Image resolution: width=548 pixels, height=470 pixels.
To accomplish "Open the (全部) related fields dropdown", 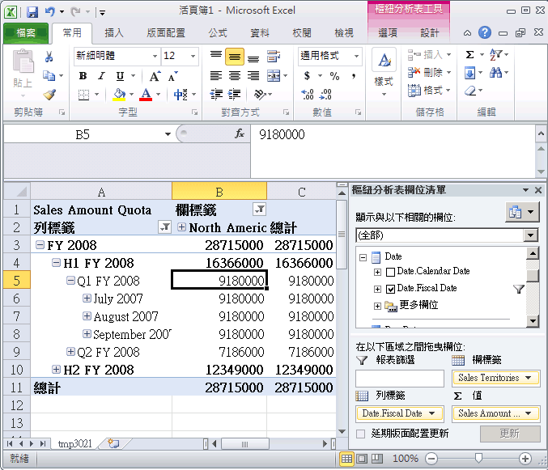I will click(530, 235).
